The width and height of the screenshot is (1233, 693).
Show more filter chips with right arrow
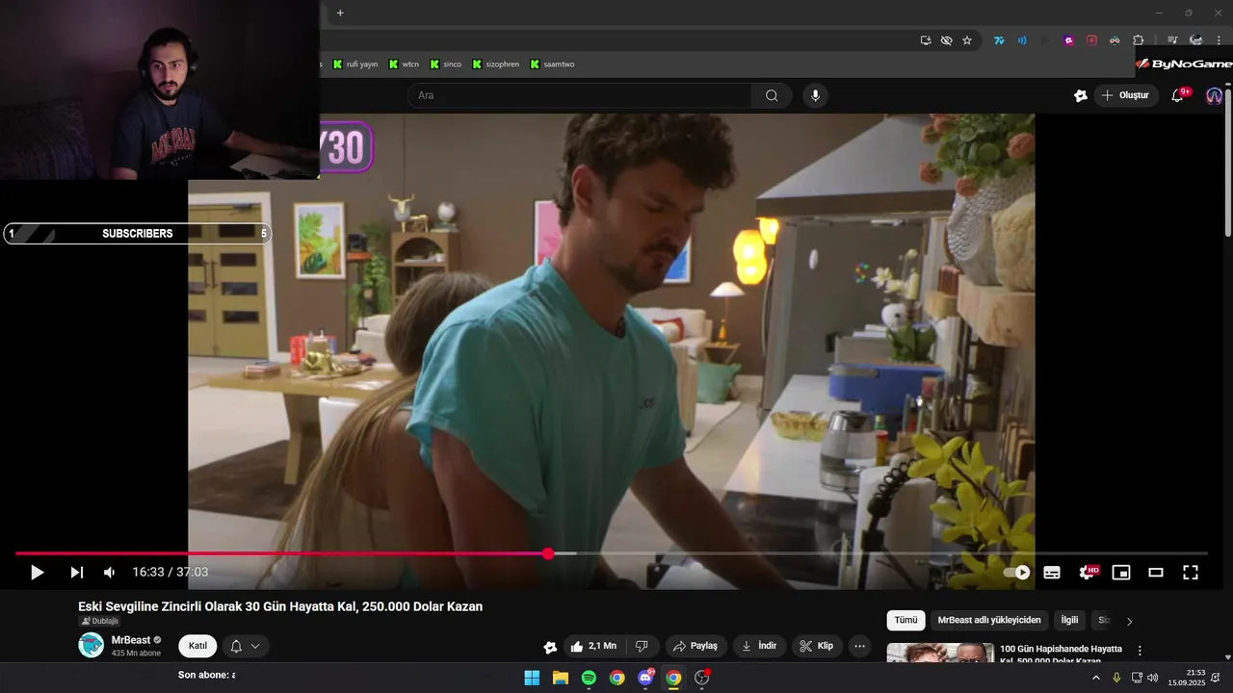tap(1129, 621)
